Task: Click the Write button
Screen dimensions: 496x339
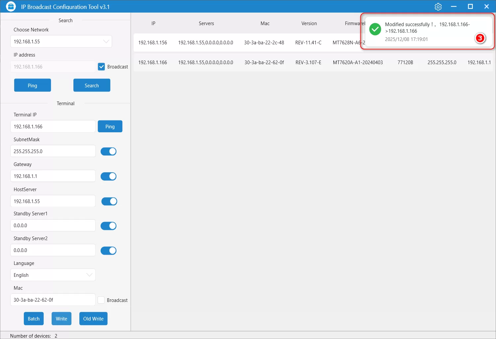Action: tap(62, 318)
